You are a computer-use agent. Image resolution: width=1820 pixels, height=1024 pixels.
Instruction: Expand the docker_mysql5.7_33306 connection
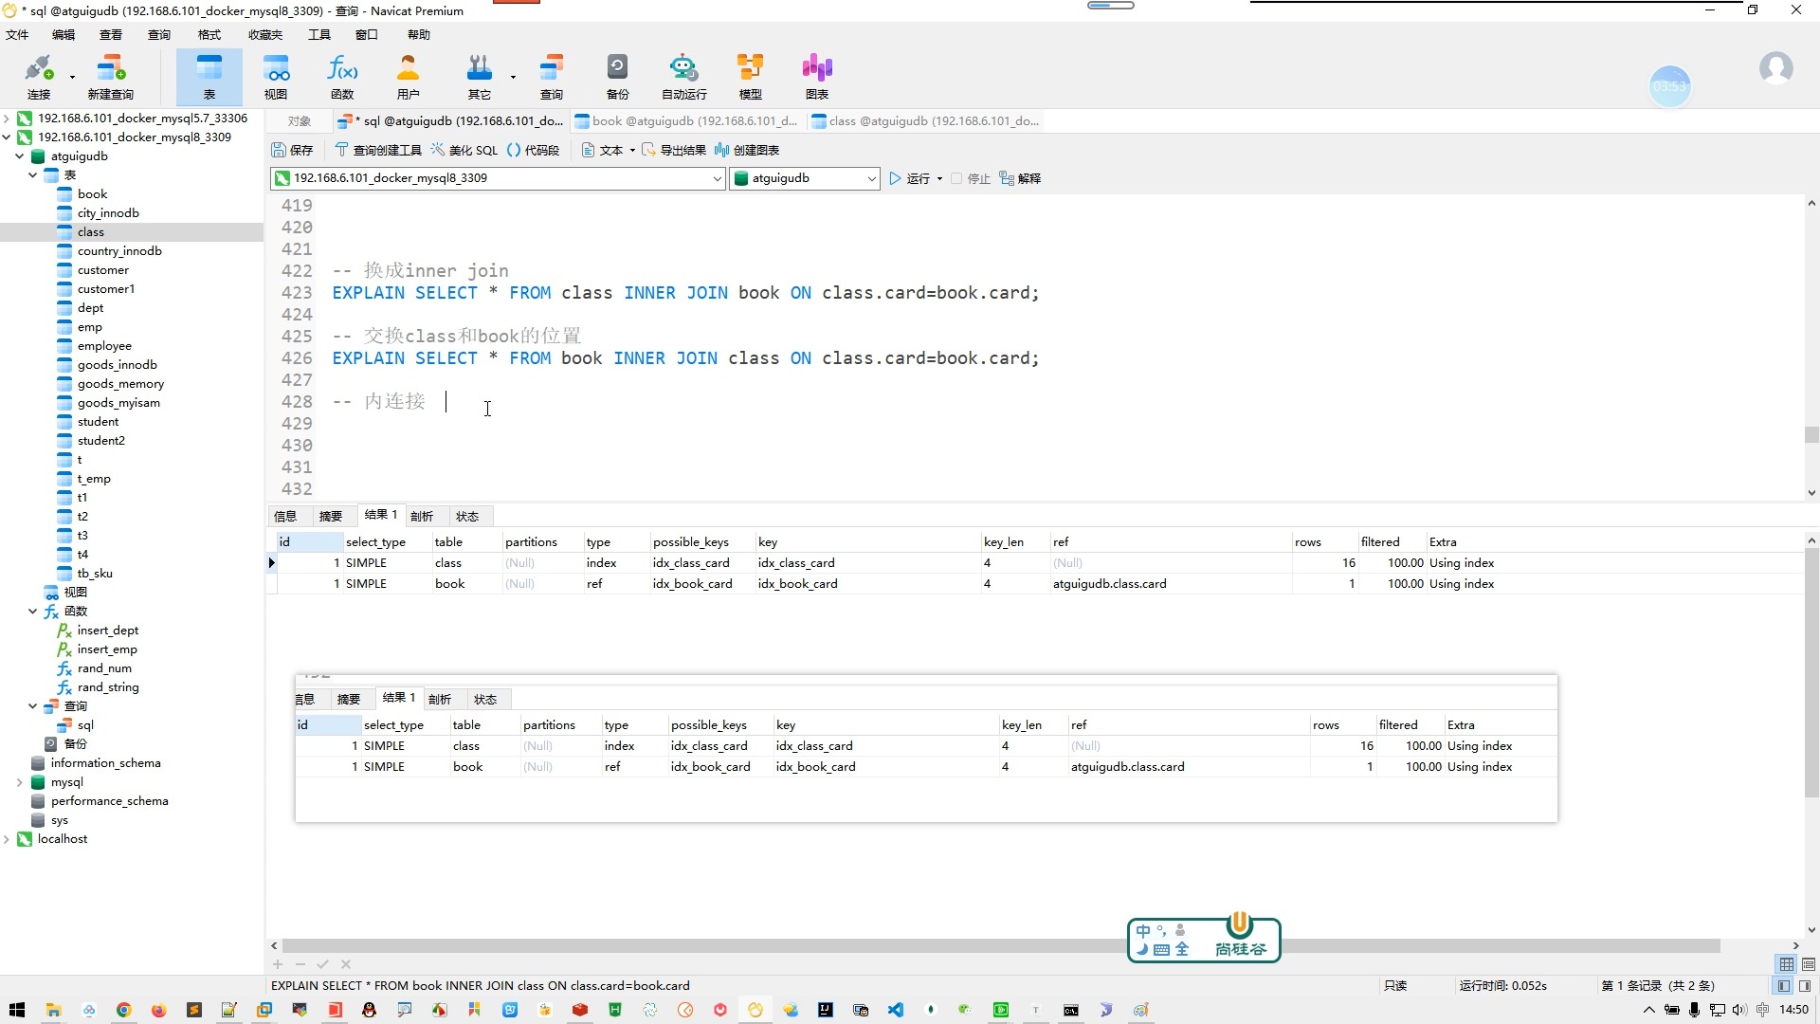(7, 119)
